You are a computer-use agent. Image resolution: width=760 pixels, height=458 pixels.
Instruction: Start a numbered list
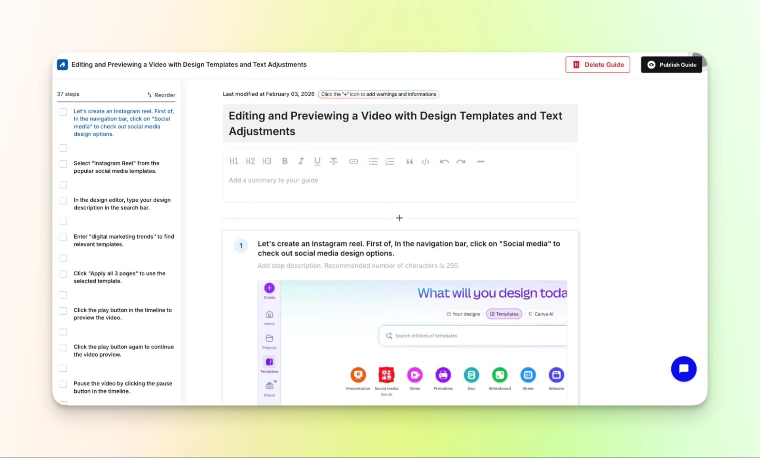point(389,162)
